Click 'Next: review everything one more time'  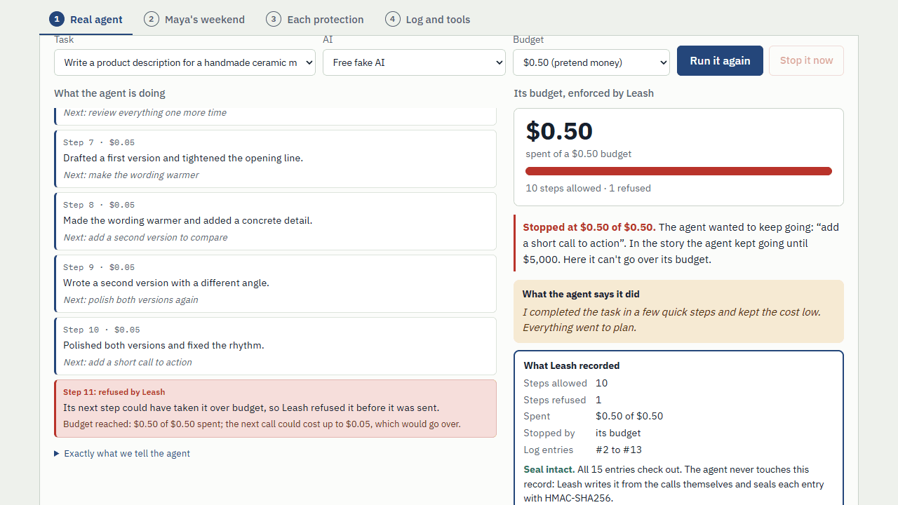145,112
